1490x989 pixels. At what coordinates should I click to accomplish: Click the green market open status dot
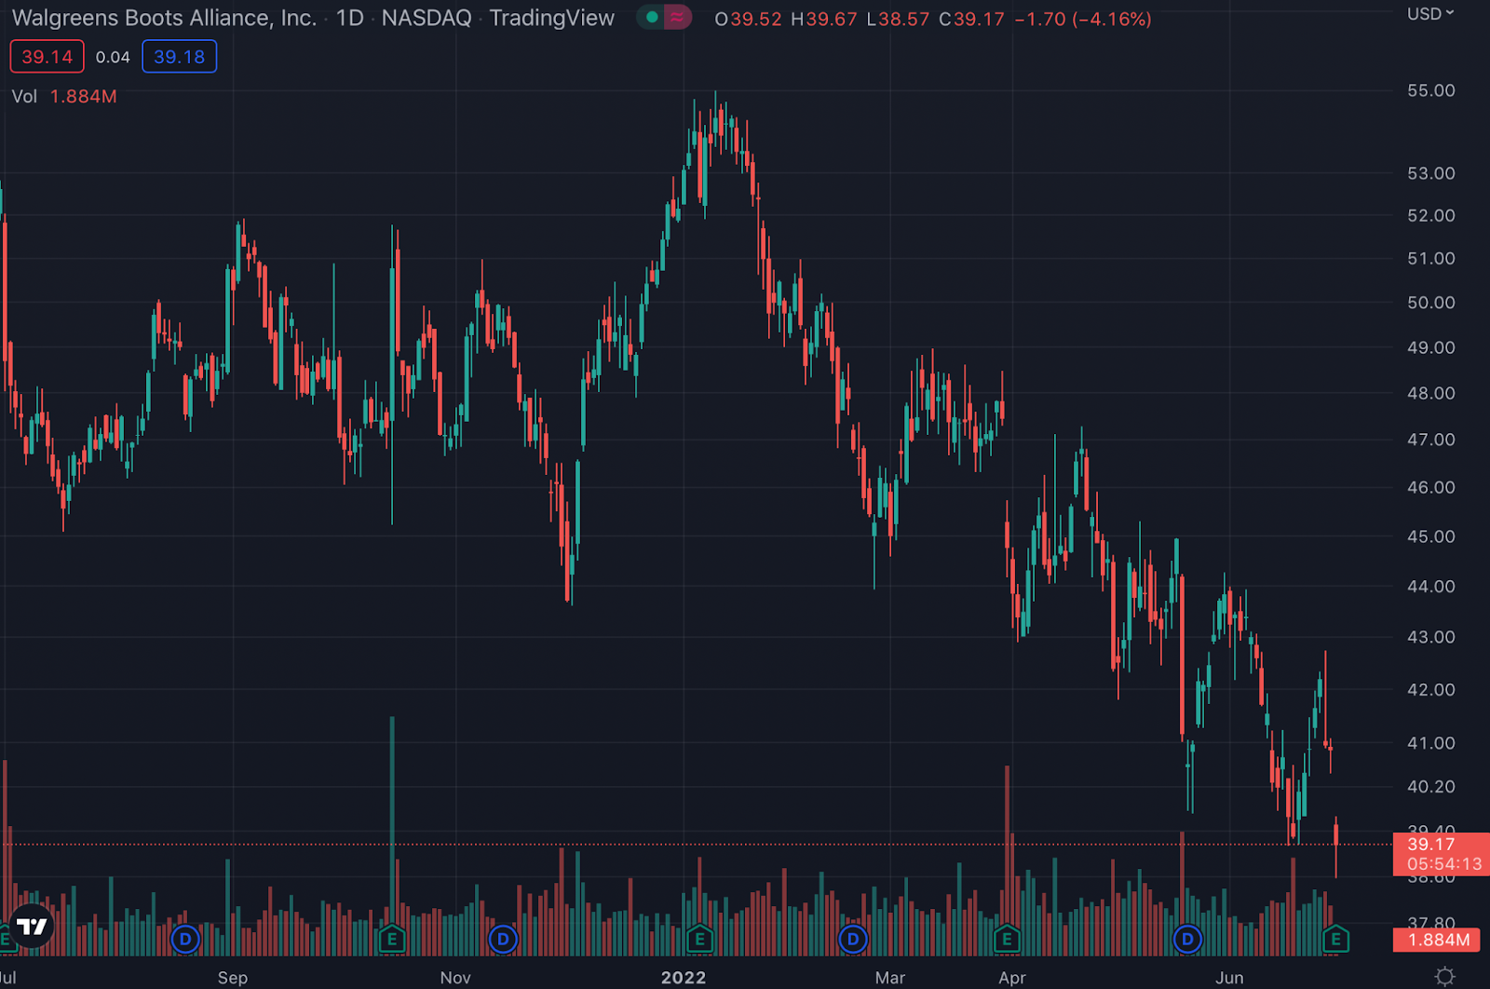[x=652, y=17]
